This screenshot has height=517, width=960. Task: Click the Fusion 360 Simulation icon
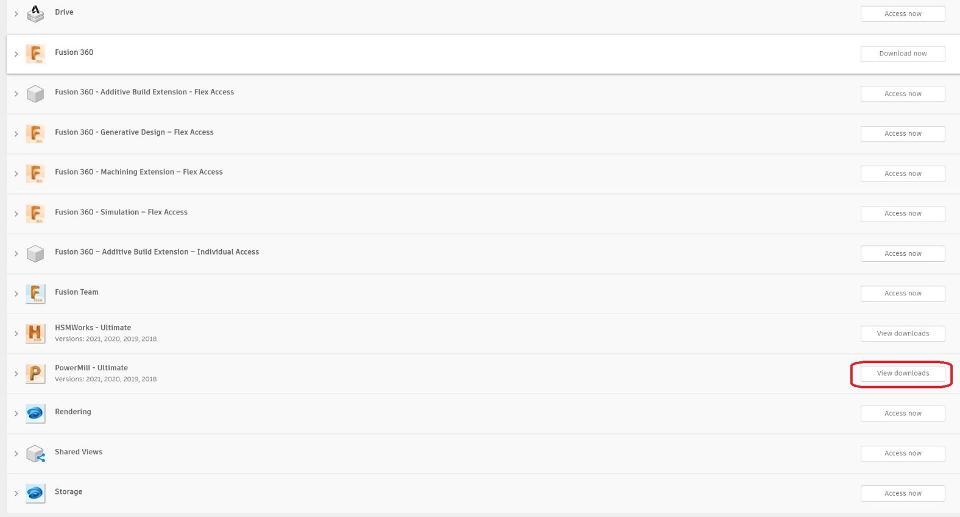(x=35, y=214)
